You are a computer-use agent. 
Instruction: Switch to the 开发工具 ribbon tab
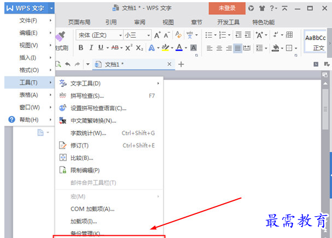tap(228, 22)
